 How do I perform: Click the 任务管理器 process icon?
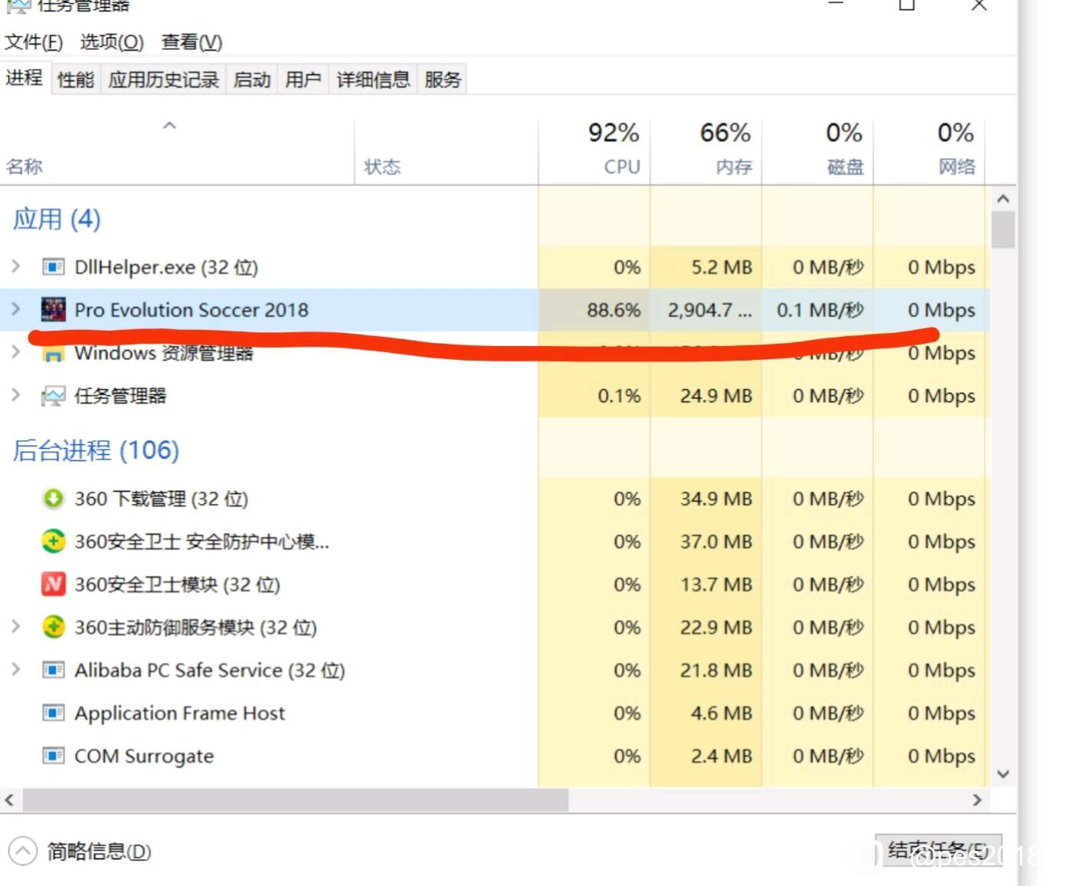pyautogui.click(x=53, y=396)
